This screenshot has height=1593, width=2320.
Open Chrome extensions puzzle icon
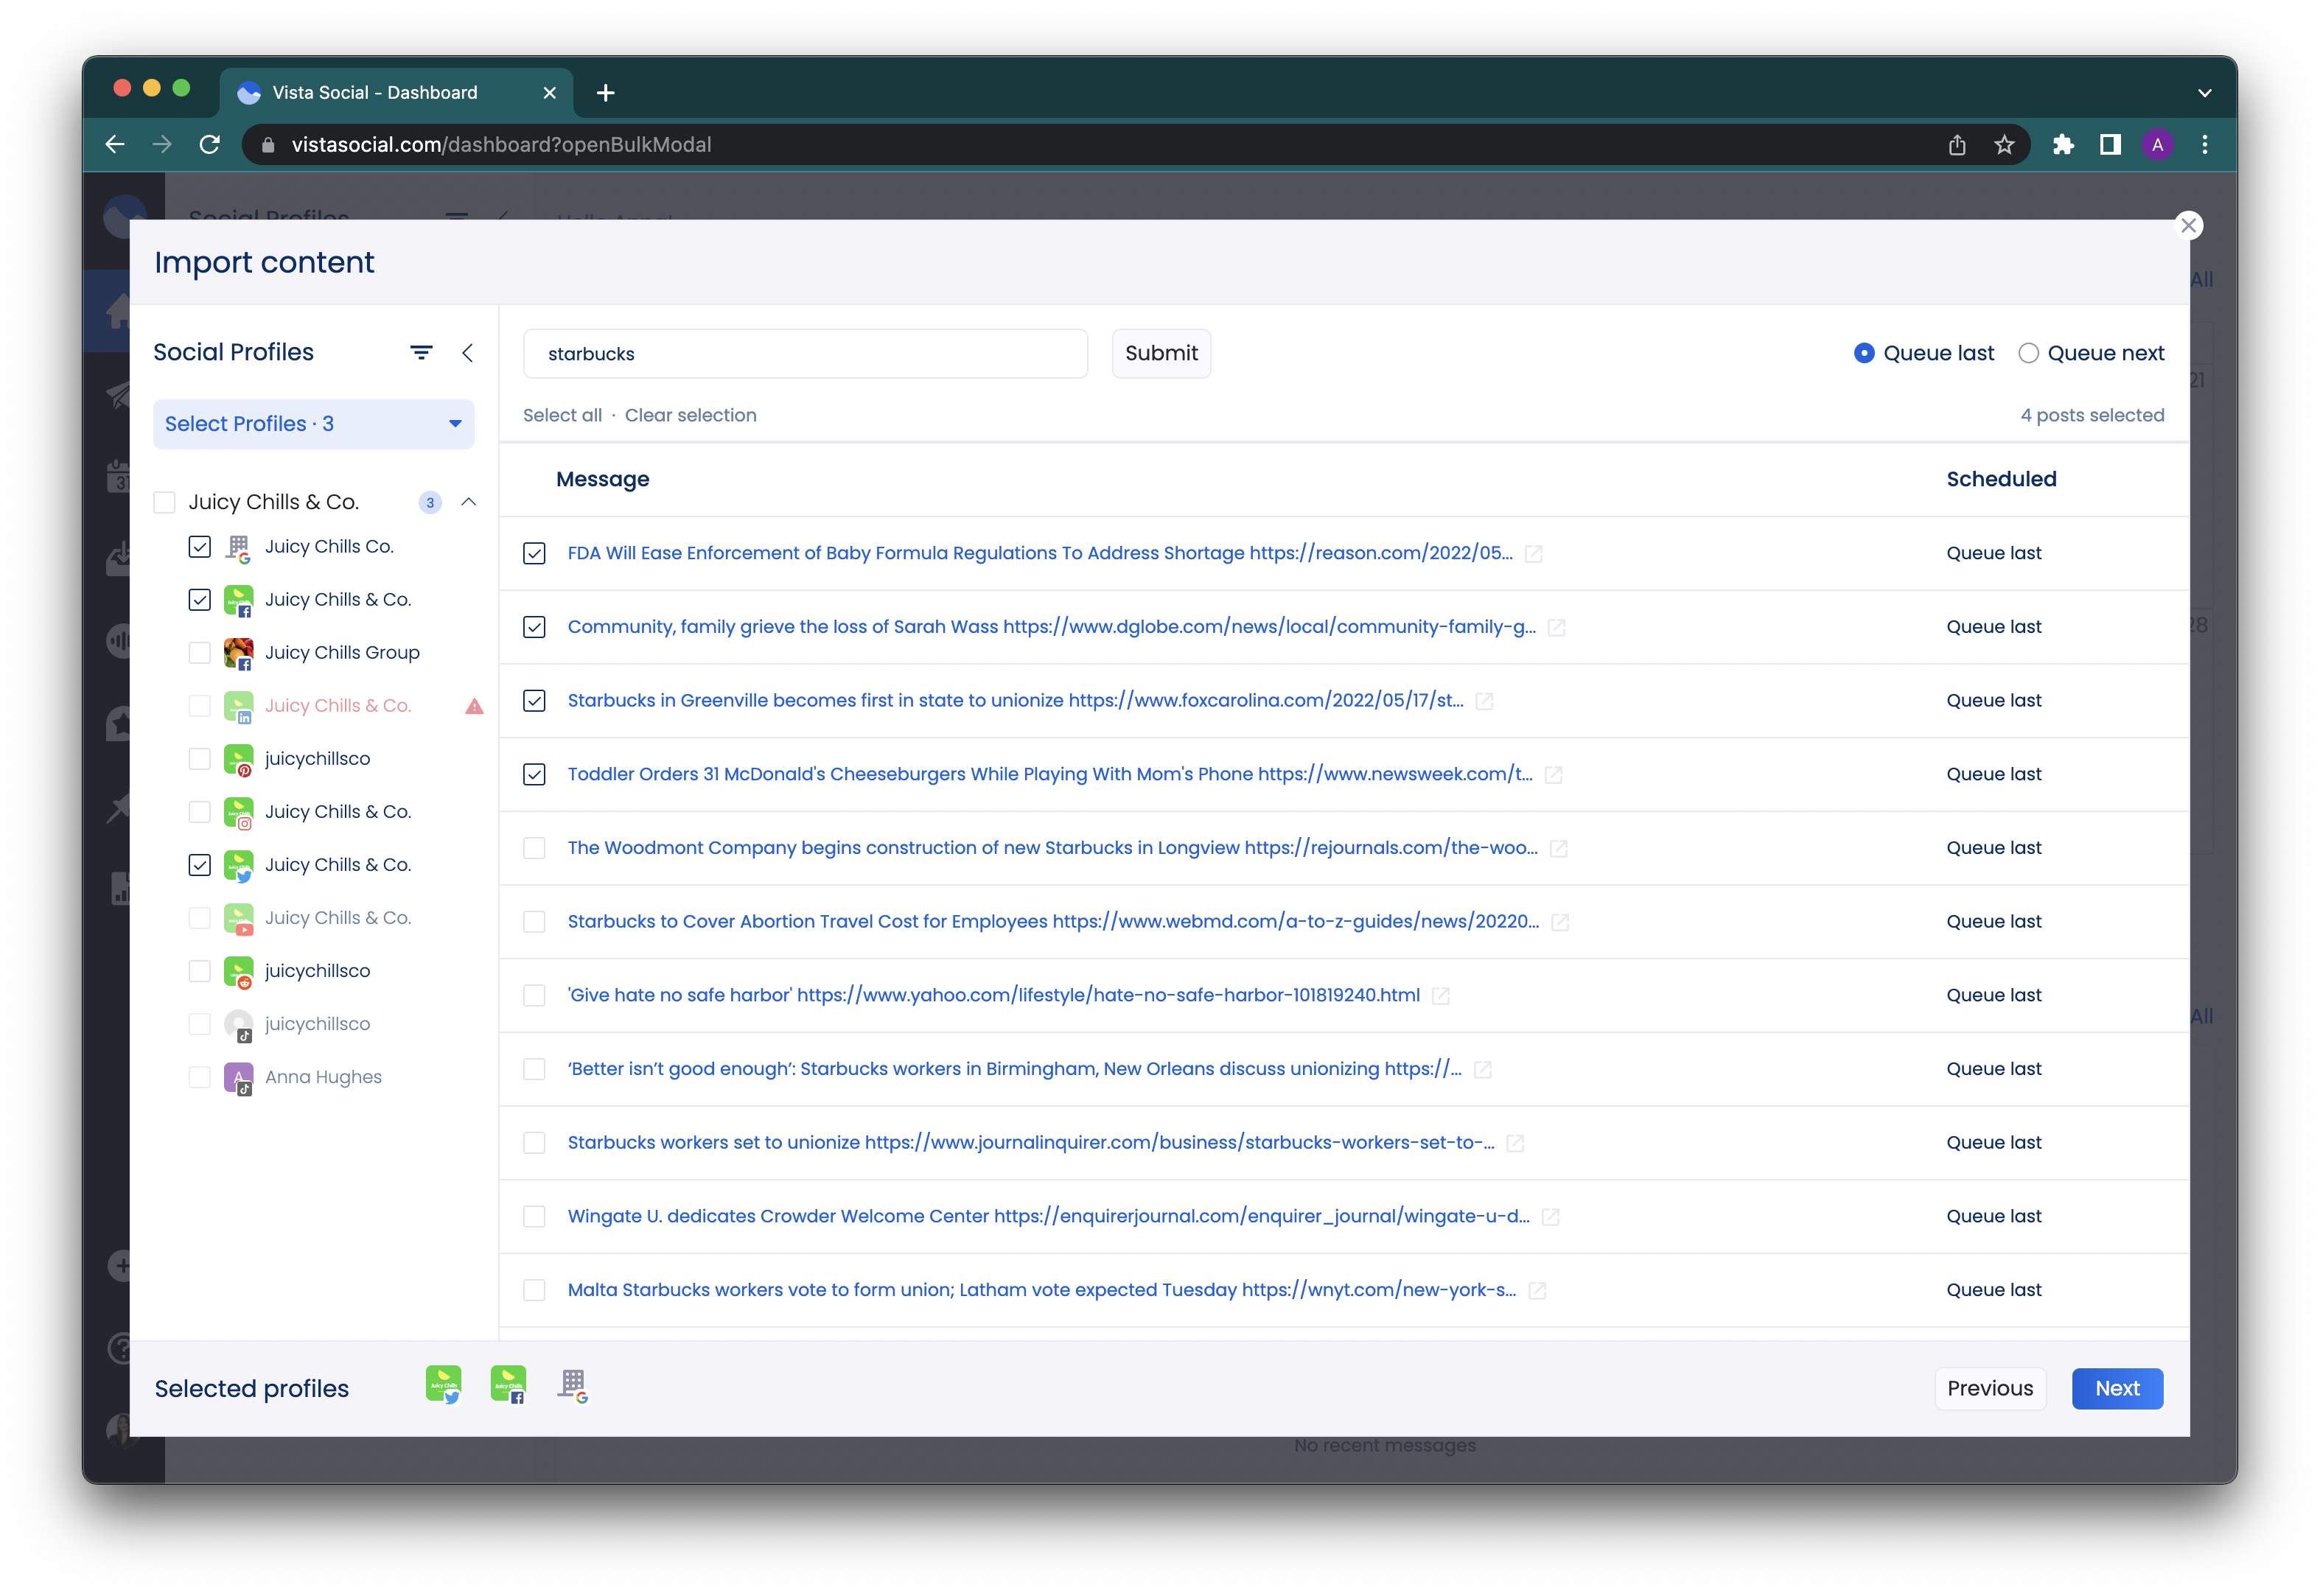2063,146
